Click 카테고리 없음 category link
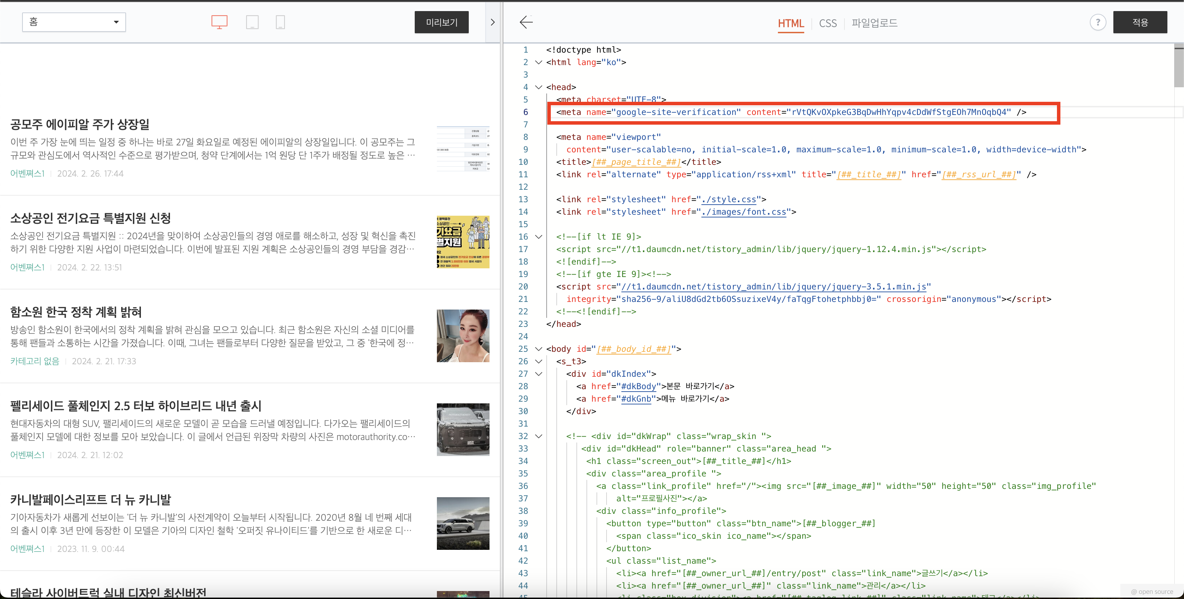 tap(35, 361)
